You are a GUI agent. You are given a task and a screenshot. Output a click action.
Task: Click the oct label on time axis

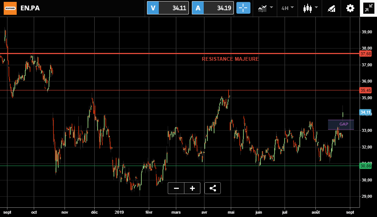click(34, 212)
